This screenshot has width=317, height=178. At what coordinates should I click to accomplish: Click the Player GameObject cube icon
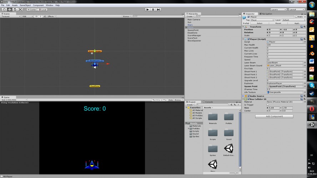coord(244,18)
